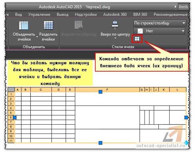This screenshot has width=195, height=152.
Task: Expand the Нет background color dropdown arrow
Action: tap(183, 31)
